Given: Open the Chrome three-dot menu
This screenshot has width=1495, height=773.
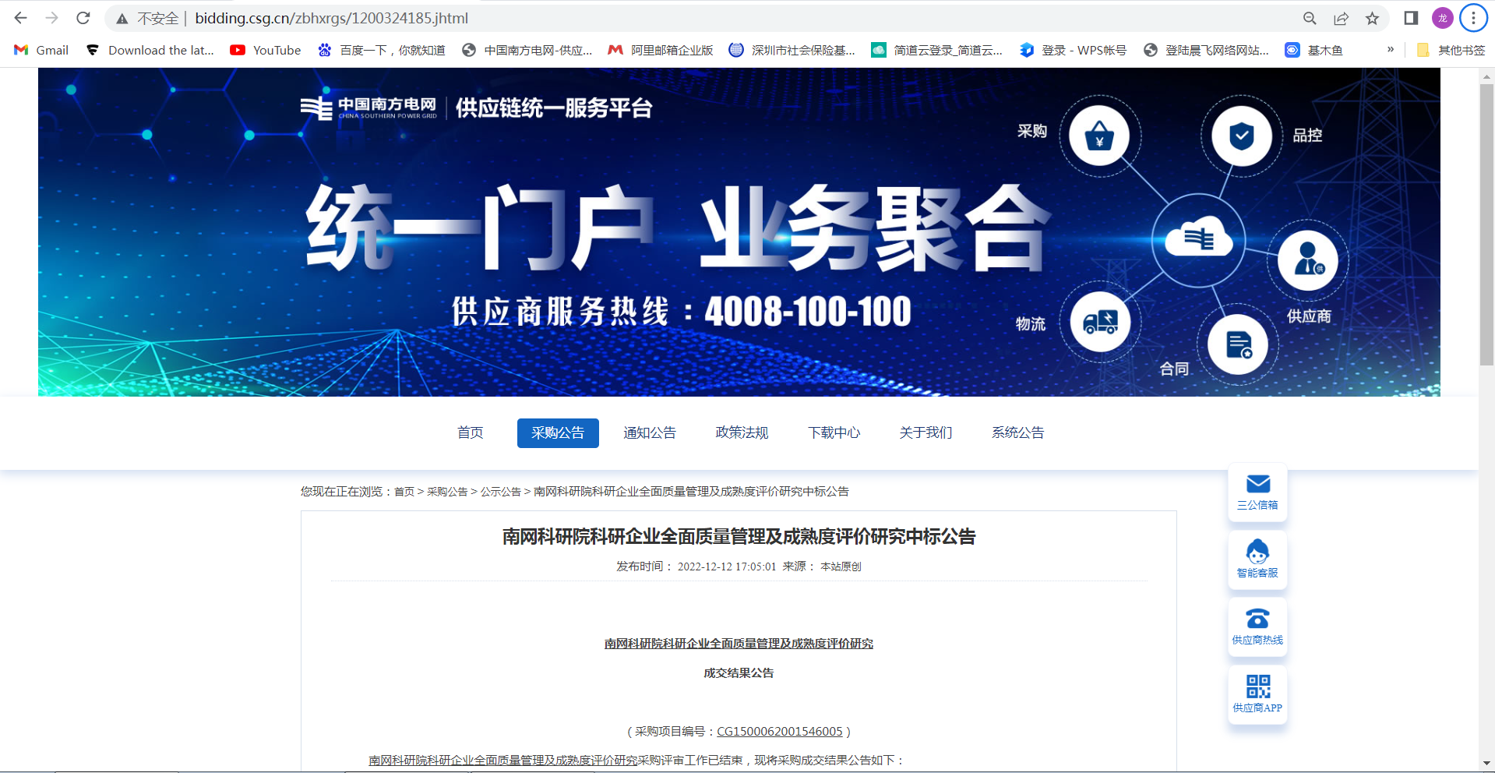Looking at the screenshot, I should point(1473,18).
